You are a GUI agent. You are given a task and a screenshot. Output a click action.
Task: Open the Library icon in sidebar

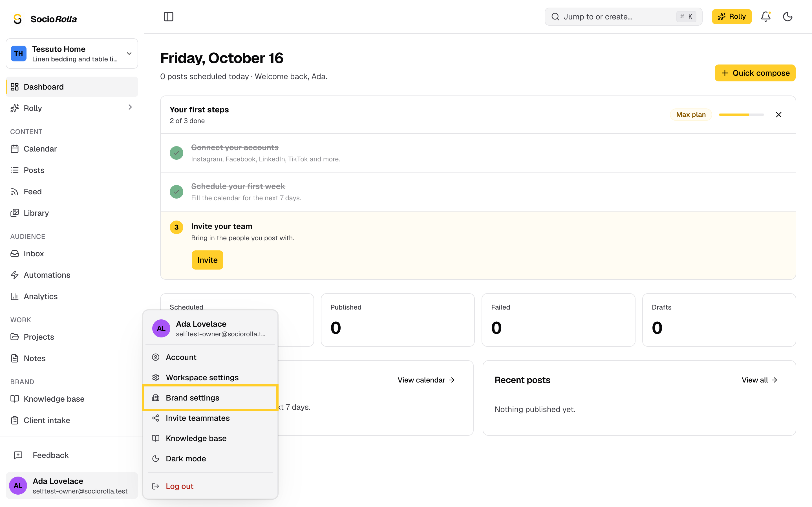click(14, 213)
